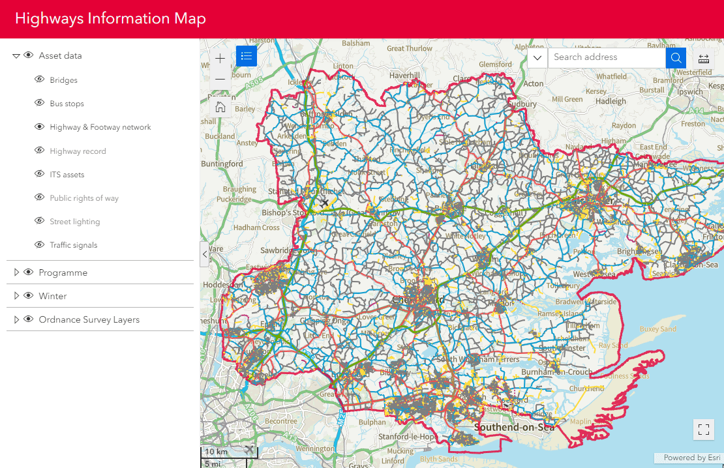Image resolution: width=724 pixels, height=468 pixels.
Task: Hide the Highway & Footway network layer
Action: click(x=39, y=127)
